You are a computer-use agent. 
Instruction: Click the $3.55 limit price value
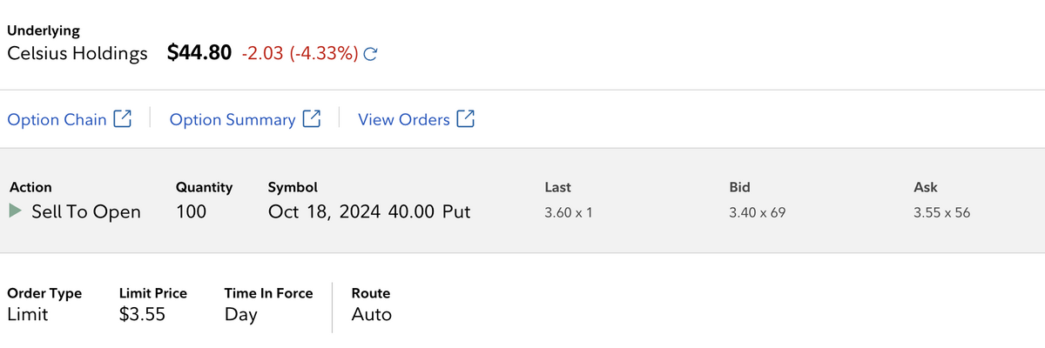(x=142, y=314)
